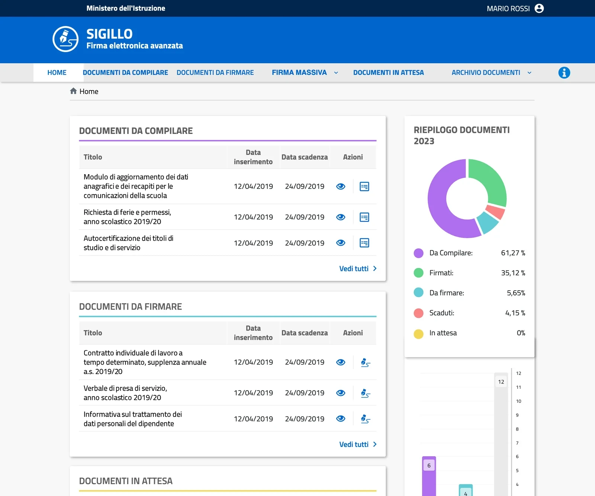Screen dimensions: 595x496
Task: Click the Home breadcrumb link
Action: coord(89,92)
